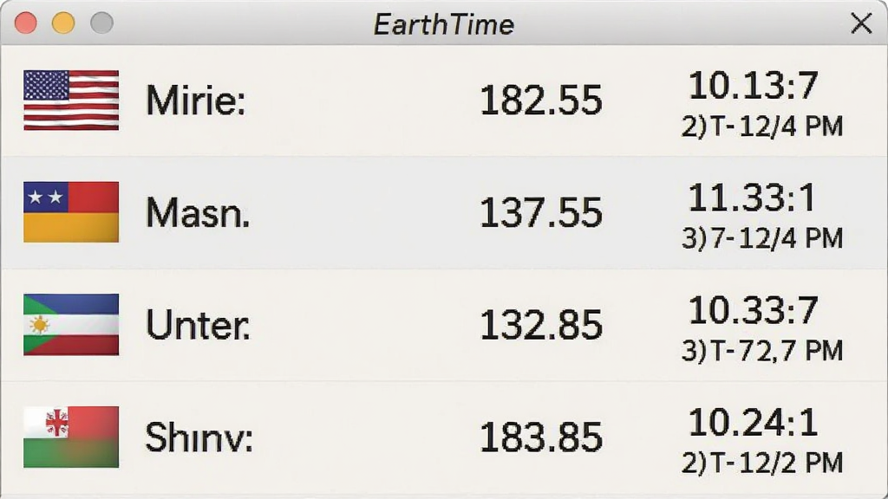Click the red traffic light button
Image resolution: width=888 pixels, height=499 pixels.
pos(25,23)
